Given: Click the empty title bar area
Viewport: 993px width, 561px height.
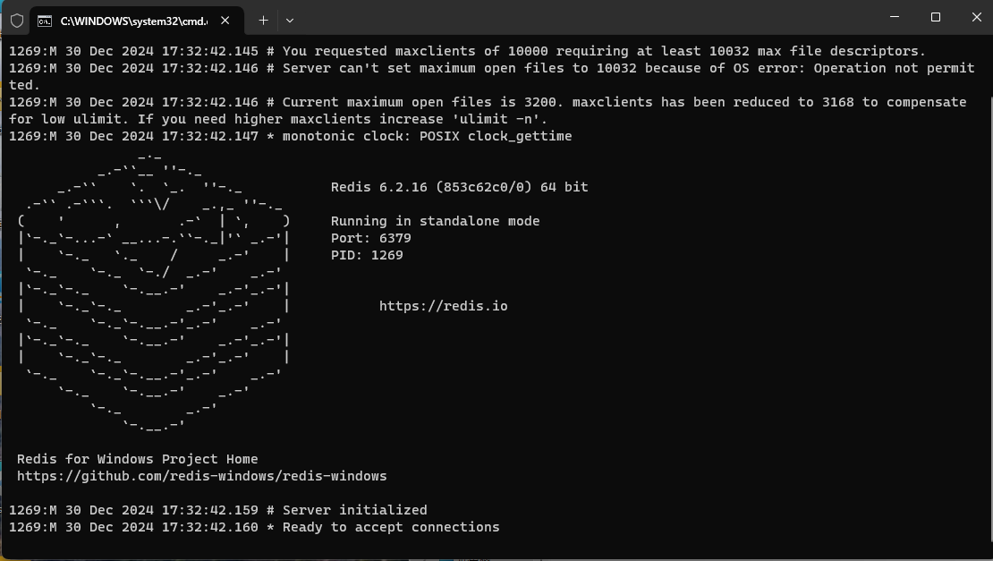Looking at the screenshot, I should click(x=581, y=18).
